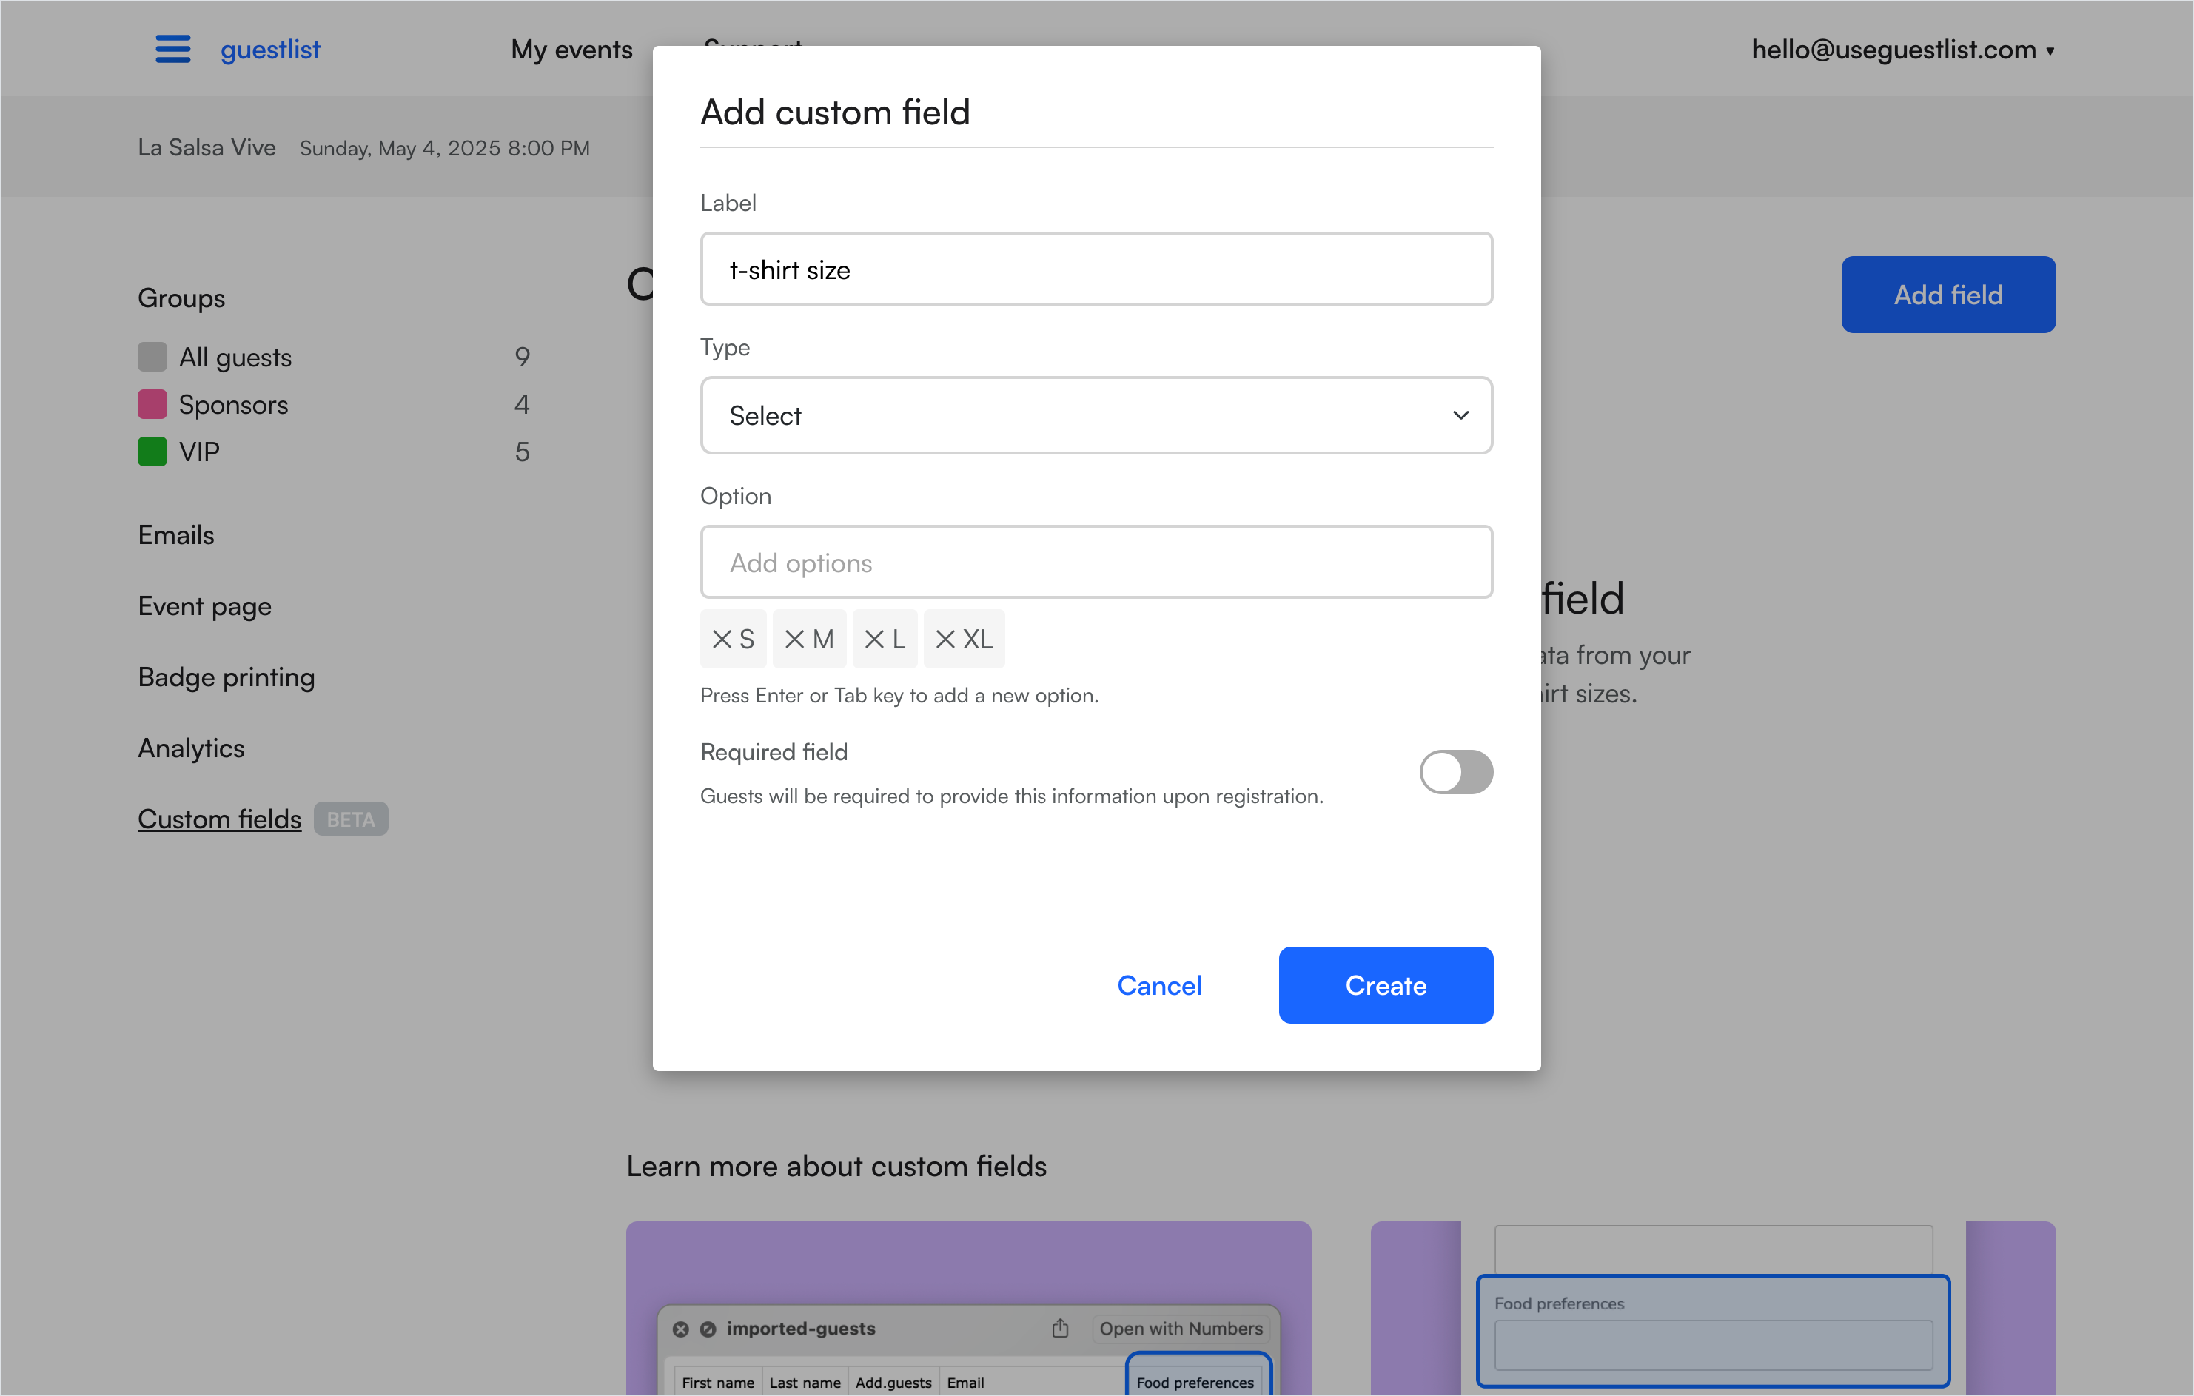Viewport: 2194px width, 1396px height.
Task: Open the My events menu item
Action: tap(571, 49)
